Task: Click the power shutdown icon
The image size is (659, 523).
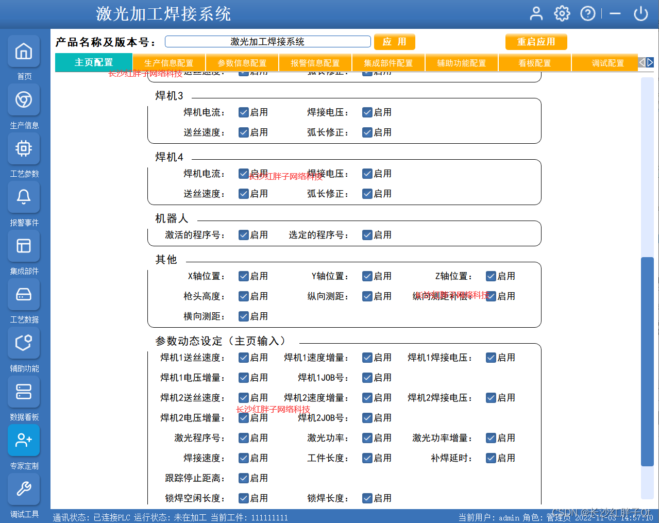Action: pyautogui.click(x=640, y=13)
